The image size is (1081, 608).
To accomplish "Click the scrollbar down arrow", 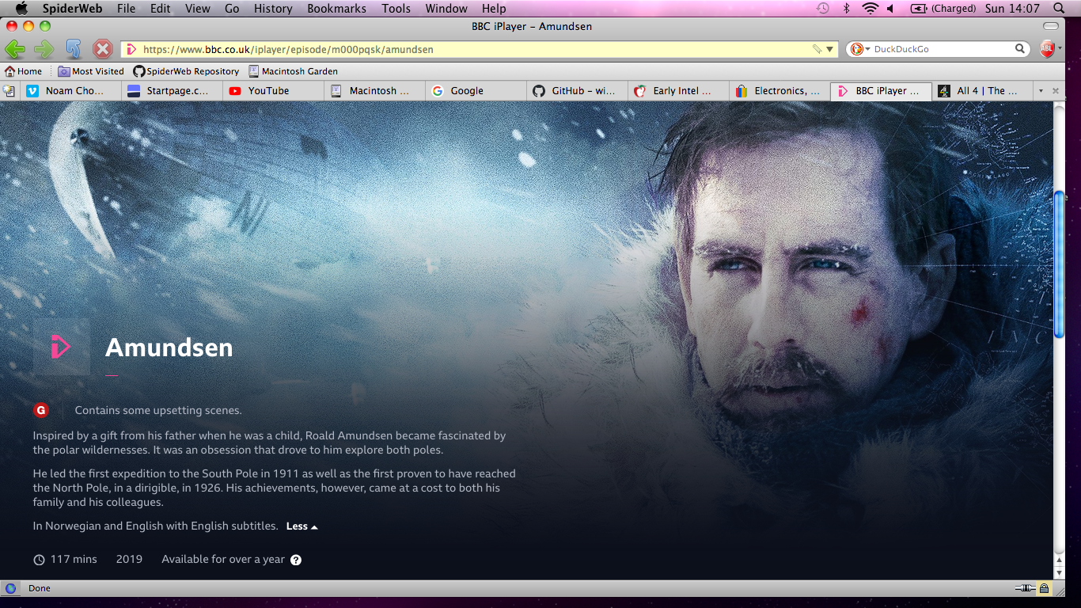I will tap(1059, 572).
